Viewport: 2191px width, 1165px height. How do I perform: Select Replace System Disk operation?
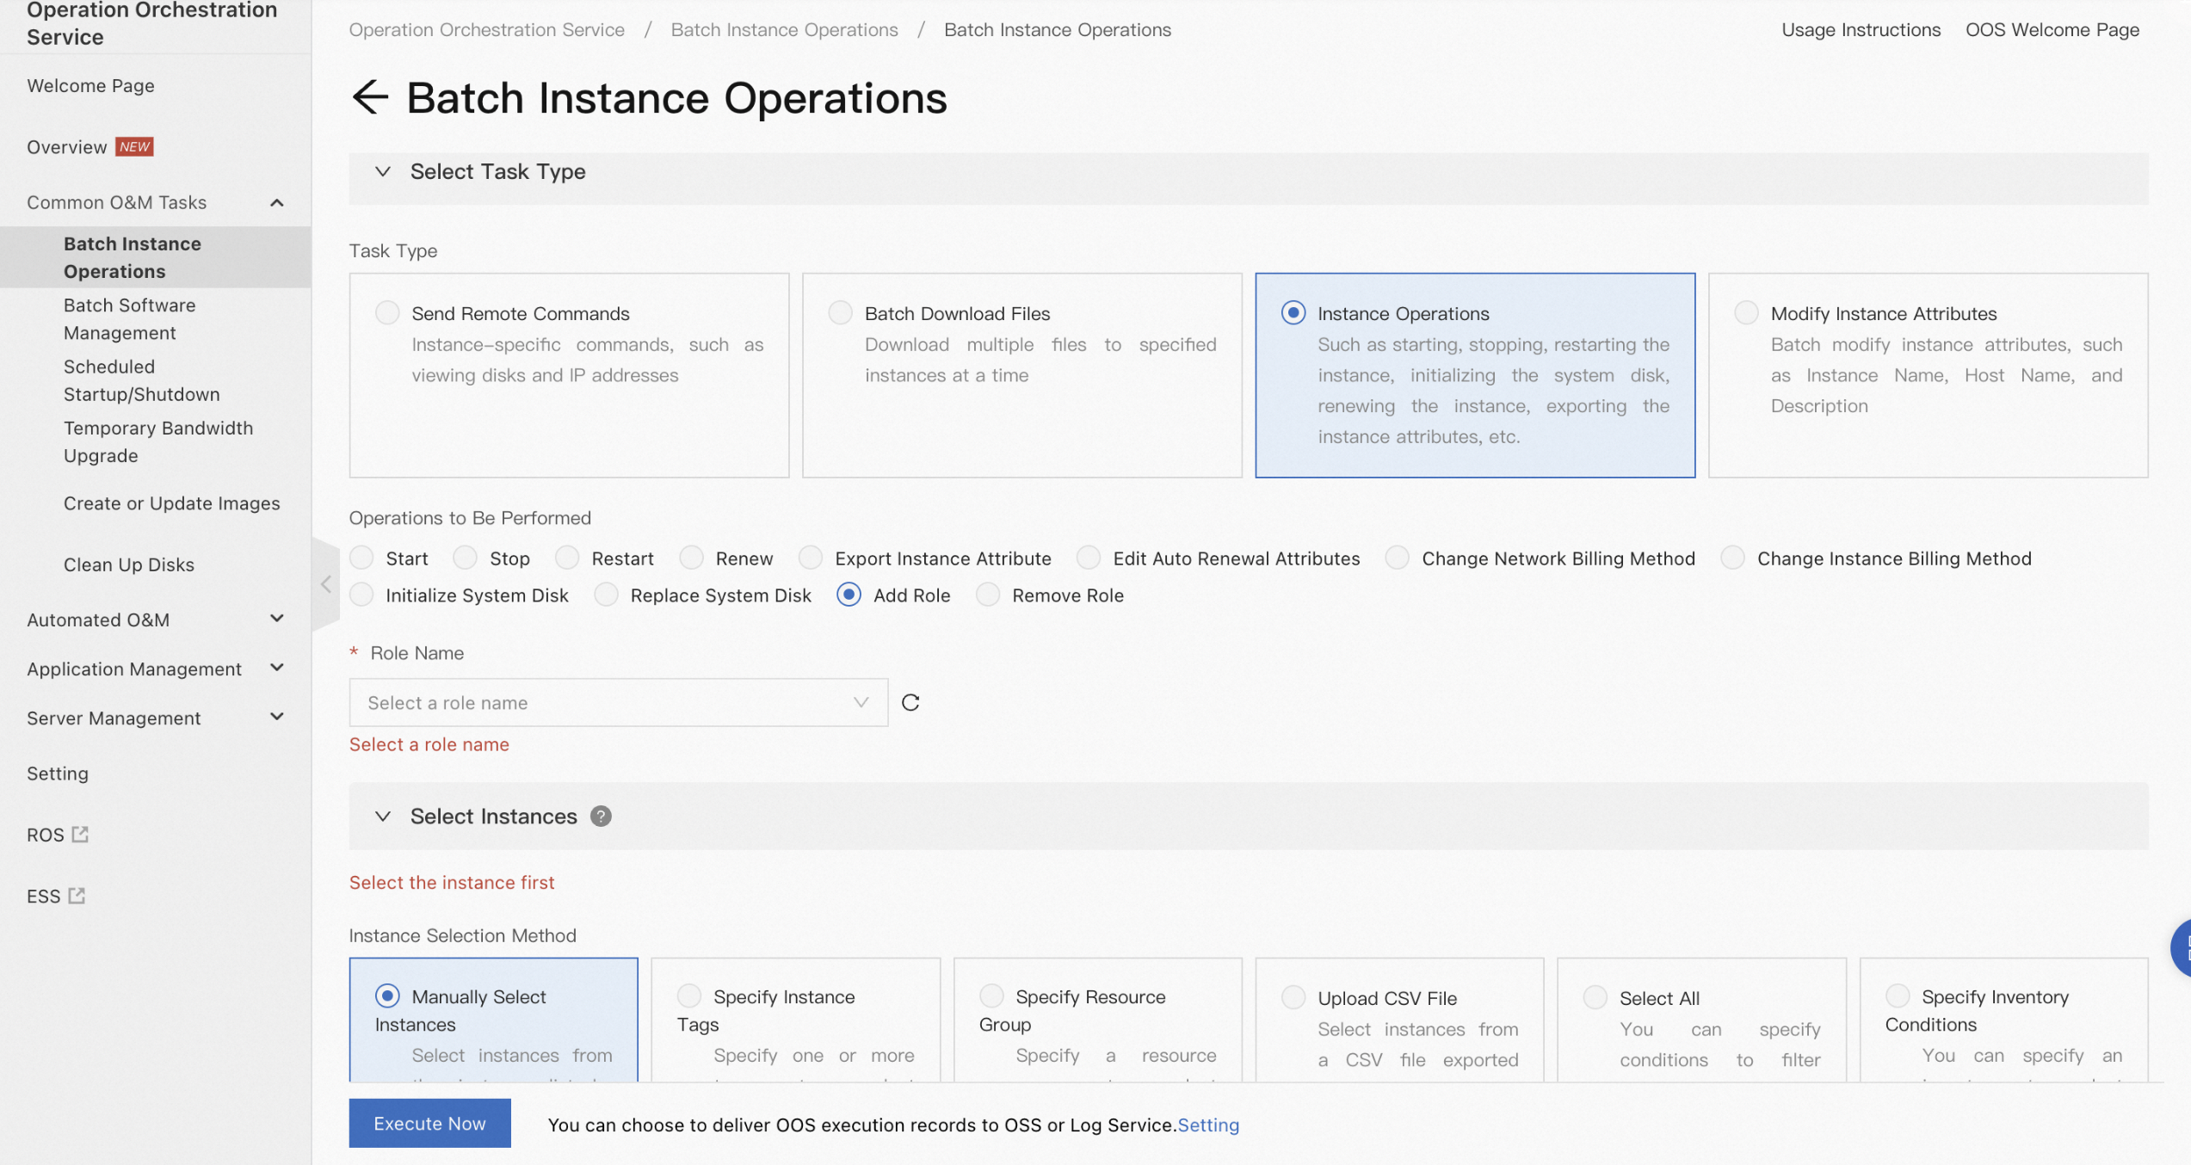[606, 595]
